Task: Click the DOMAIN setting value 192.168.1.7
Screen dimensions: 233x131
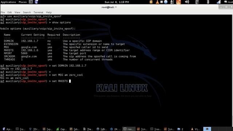Action: point(29,41)
